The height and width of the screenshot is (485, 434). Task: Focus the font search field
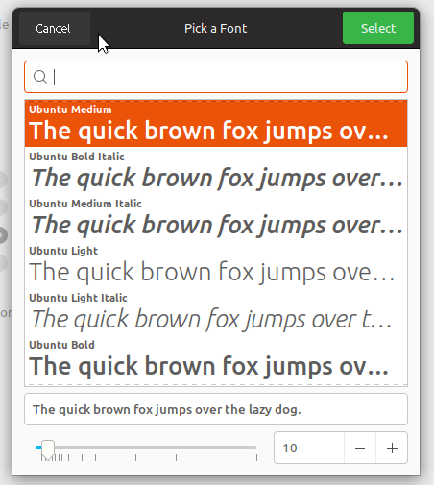click(x=216, y=77)
